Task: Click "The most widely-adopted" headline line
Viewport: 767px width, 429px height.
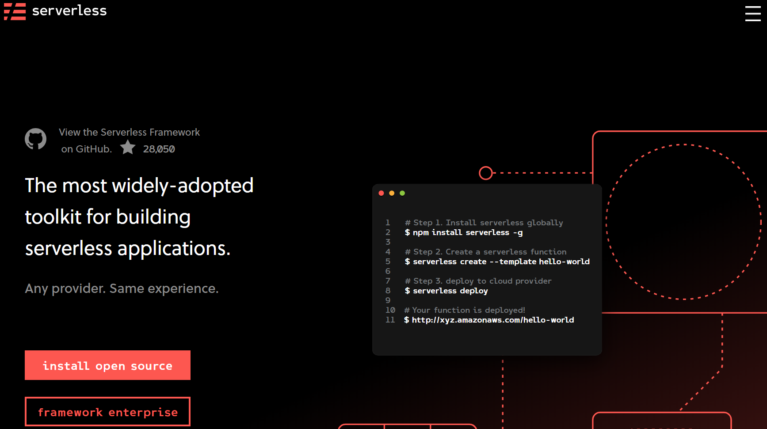Action: pos(139,186)
